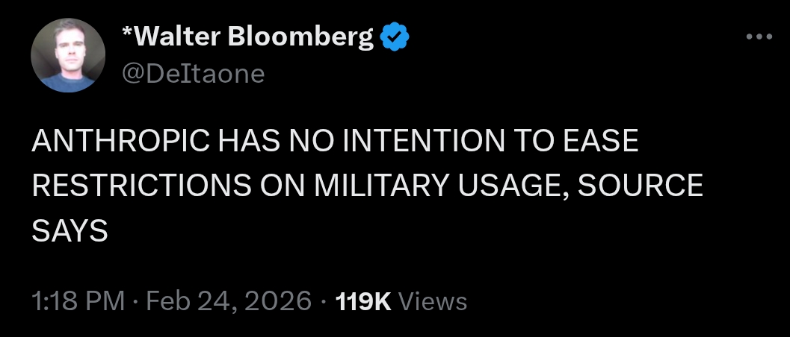The image size is (790, 337).
Task: Click the 1:18 PM timestamp
Action: point(77,300)
